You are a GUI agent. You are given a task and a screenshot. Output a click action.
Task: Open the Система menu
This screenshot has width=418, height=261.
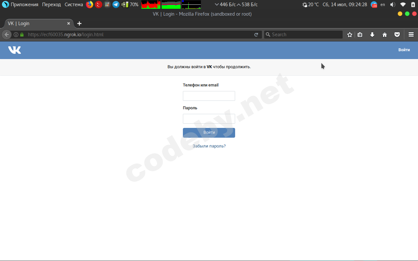click(x=74, y=5)
